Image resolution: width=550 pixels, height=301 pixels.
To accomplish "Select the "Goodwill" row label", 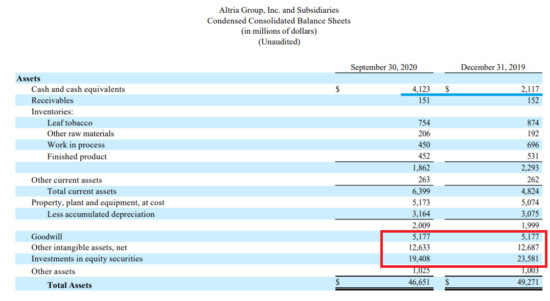I will coord(47,237).
